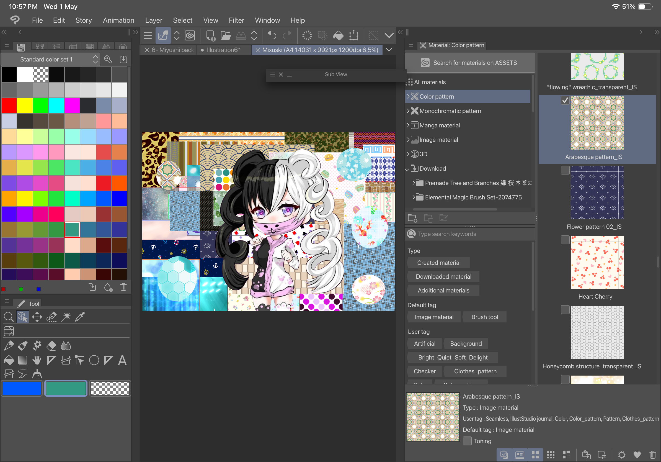Toggle large thumbnail view mode

point(535,455)
